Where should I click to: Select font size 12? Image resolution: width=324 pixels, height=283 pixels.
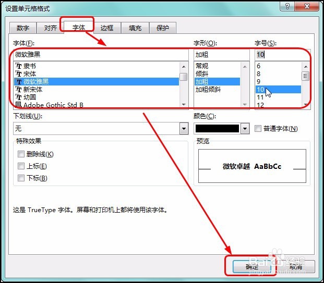point(278,105)
